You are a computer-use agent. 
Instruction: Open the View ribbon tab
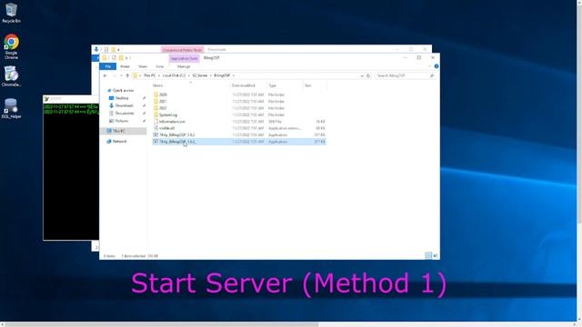(160, 66)
